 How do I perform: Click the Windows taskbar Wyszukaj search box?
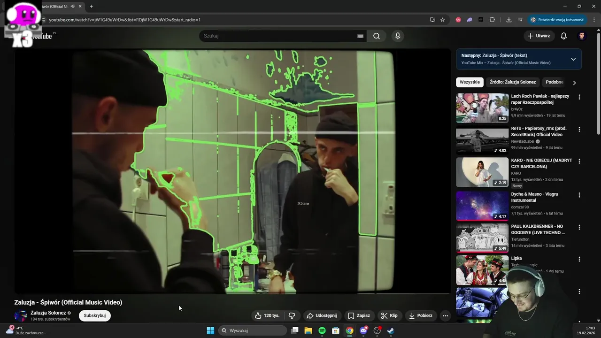pyautogui.click(x=253, y=330)
